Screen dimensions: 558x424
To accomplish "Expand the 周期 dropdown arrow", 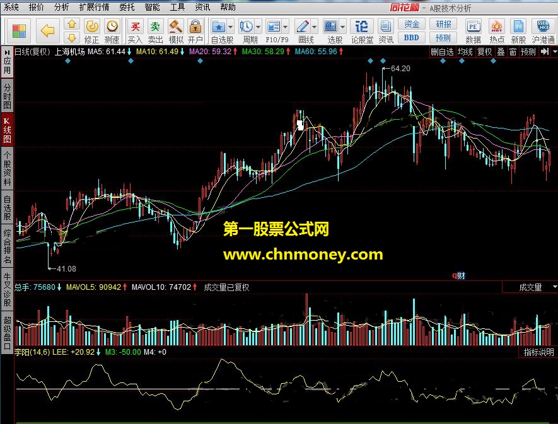I will pyautogui.click(x=259, y=27).
